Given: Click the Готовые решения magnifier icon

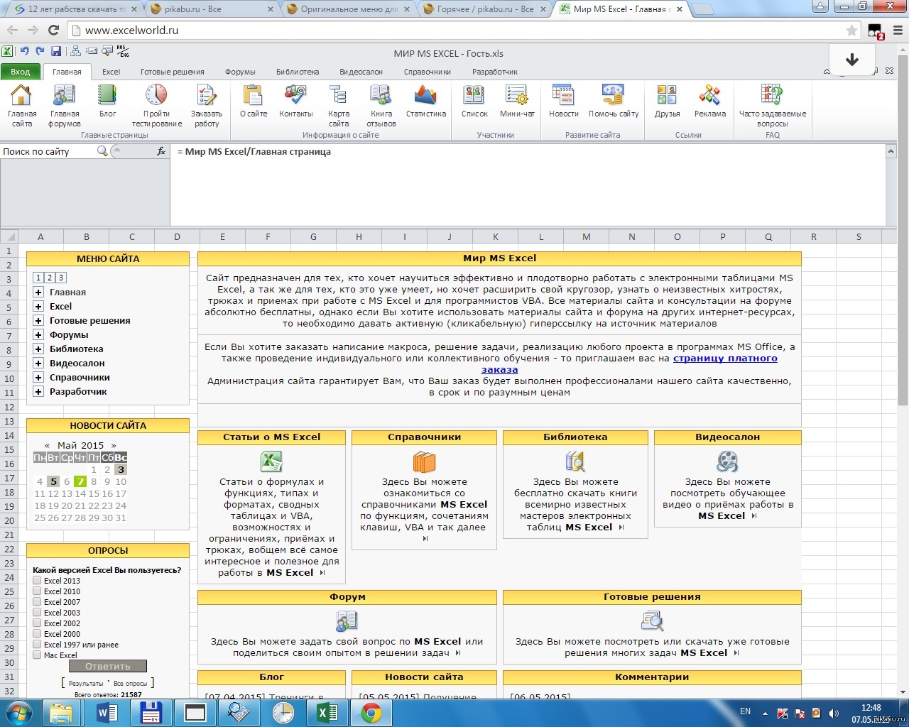Looking at the screenshot, I should pos(652,621).
